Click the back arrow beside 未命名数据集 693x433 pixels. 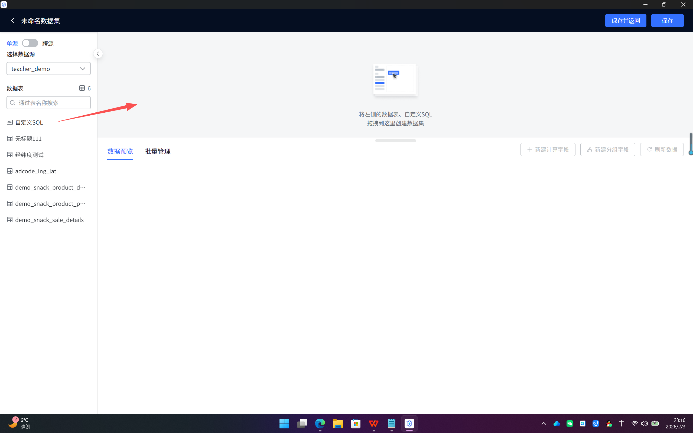[13, 21]
